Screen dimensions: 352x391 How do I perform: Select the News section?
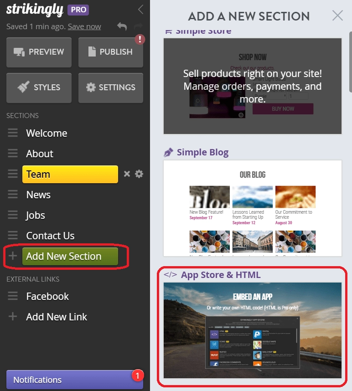[38, 195]
